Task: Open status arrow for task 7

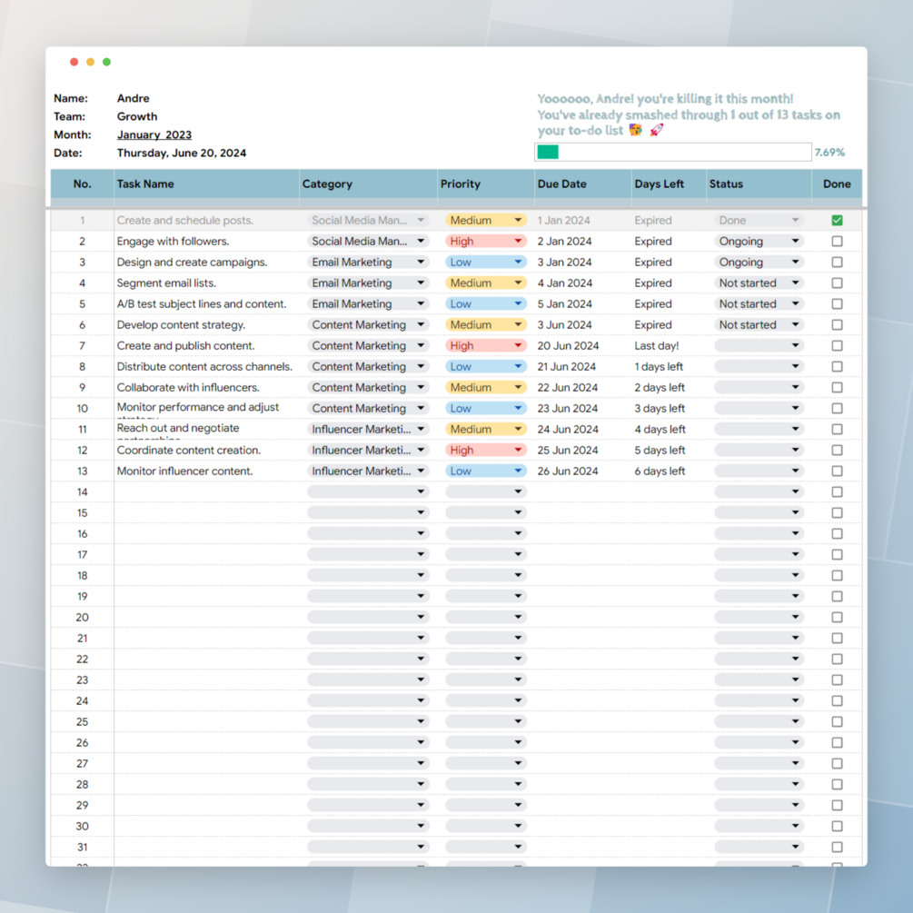Action: click(795, 346)
